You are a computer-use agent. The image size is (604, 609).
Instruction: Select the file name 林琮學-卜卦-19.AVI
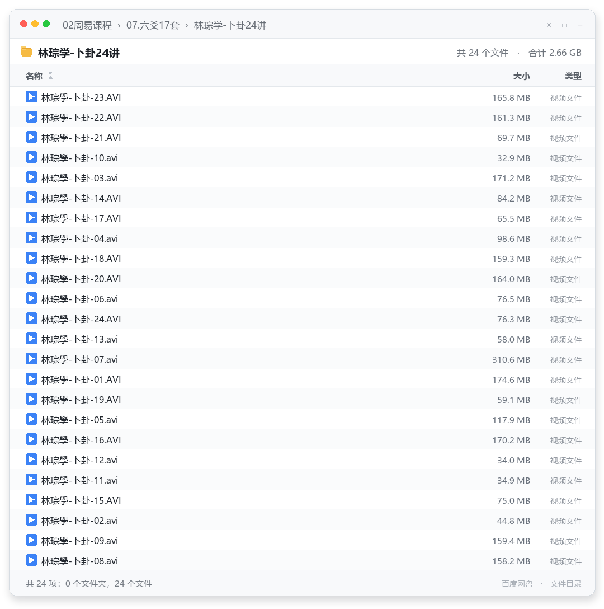click(x=81, y=400)
